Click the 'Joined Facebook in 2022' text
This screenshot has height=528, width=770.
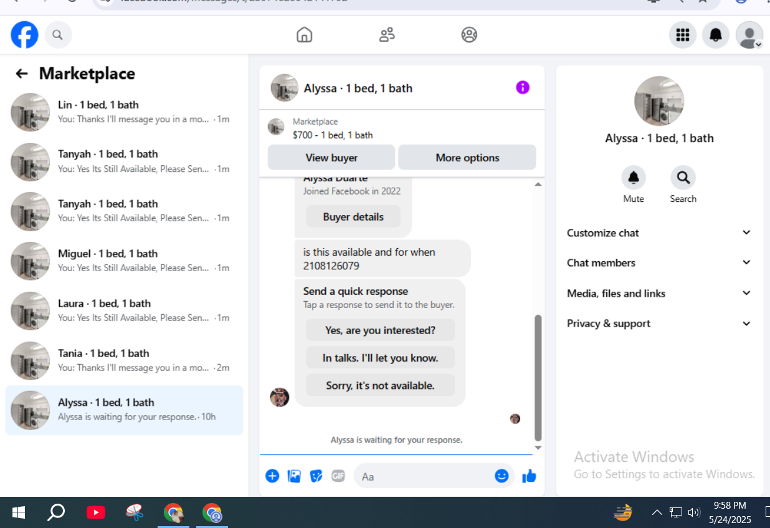[352, 191]
